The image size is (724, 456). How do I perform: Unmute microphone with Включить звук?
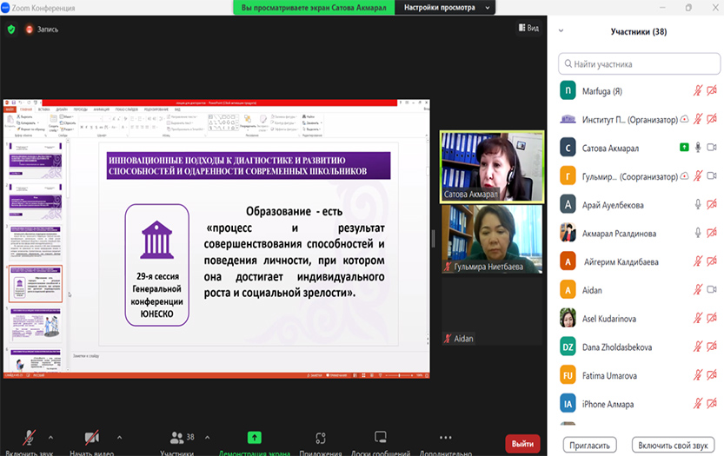29,438
